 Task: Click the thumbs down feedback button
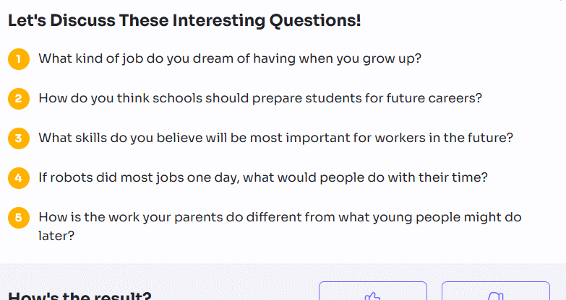coord(495,292)
